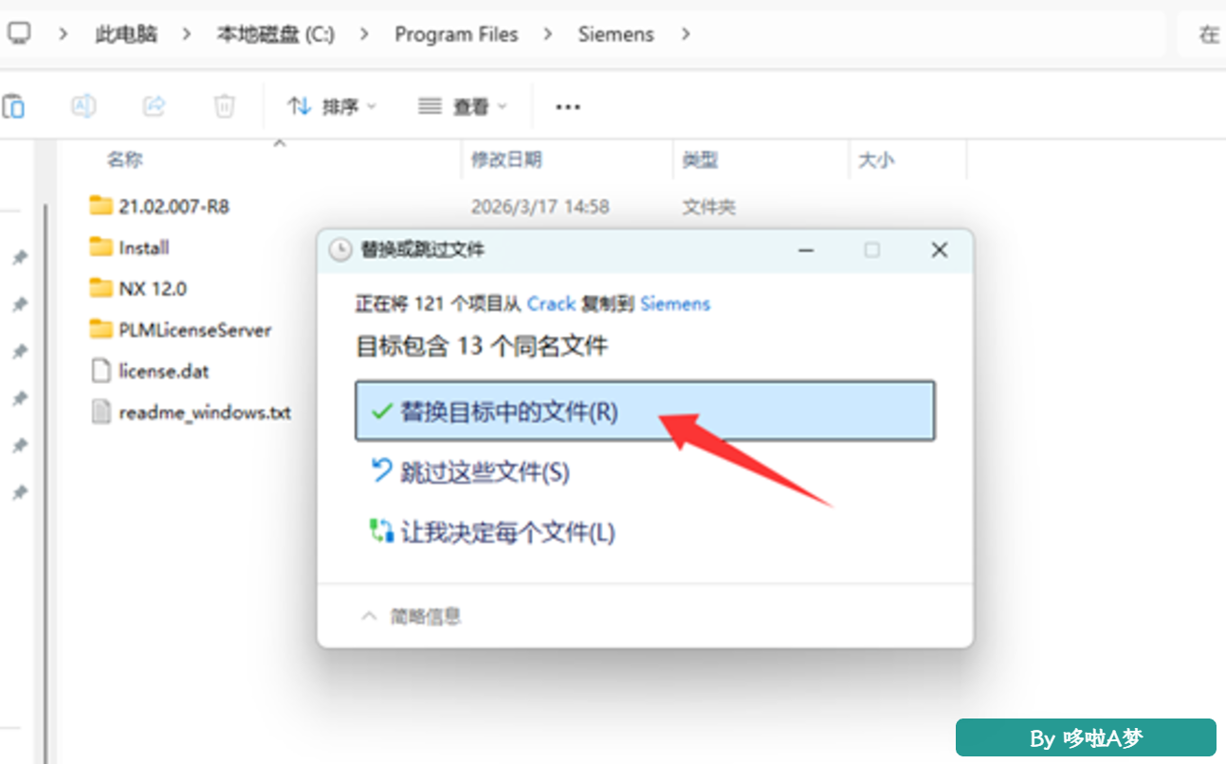Choose 替换目标中的文件(R) option

(x=645, y=411)
